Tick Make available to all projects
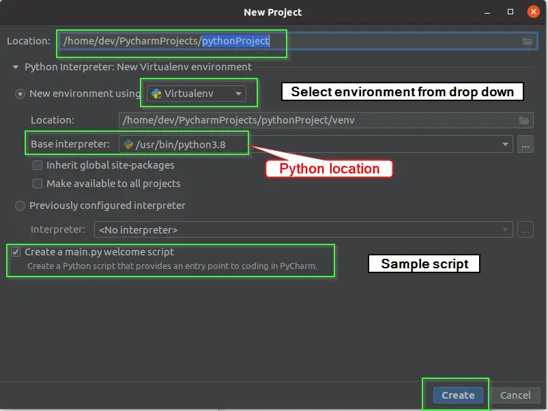This screenshot has height=411, width=548. tap(38, 184)
